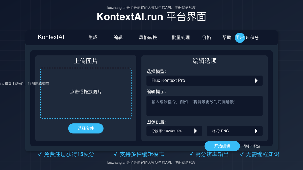303x170 pixels.
Task: Click the 图像设置: label
Action: click(156, 122)
